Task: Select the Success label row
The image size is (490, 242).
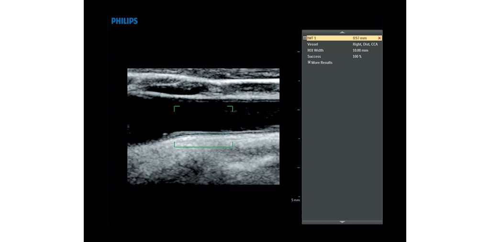Action: 314,56
